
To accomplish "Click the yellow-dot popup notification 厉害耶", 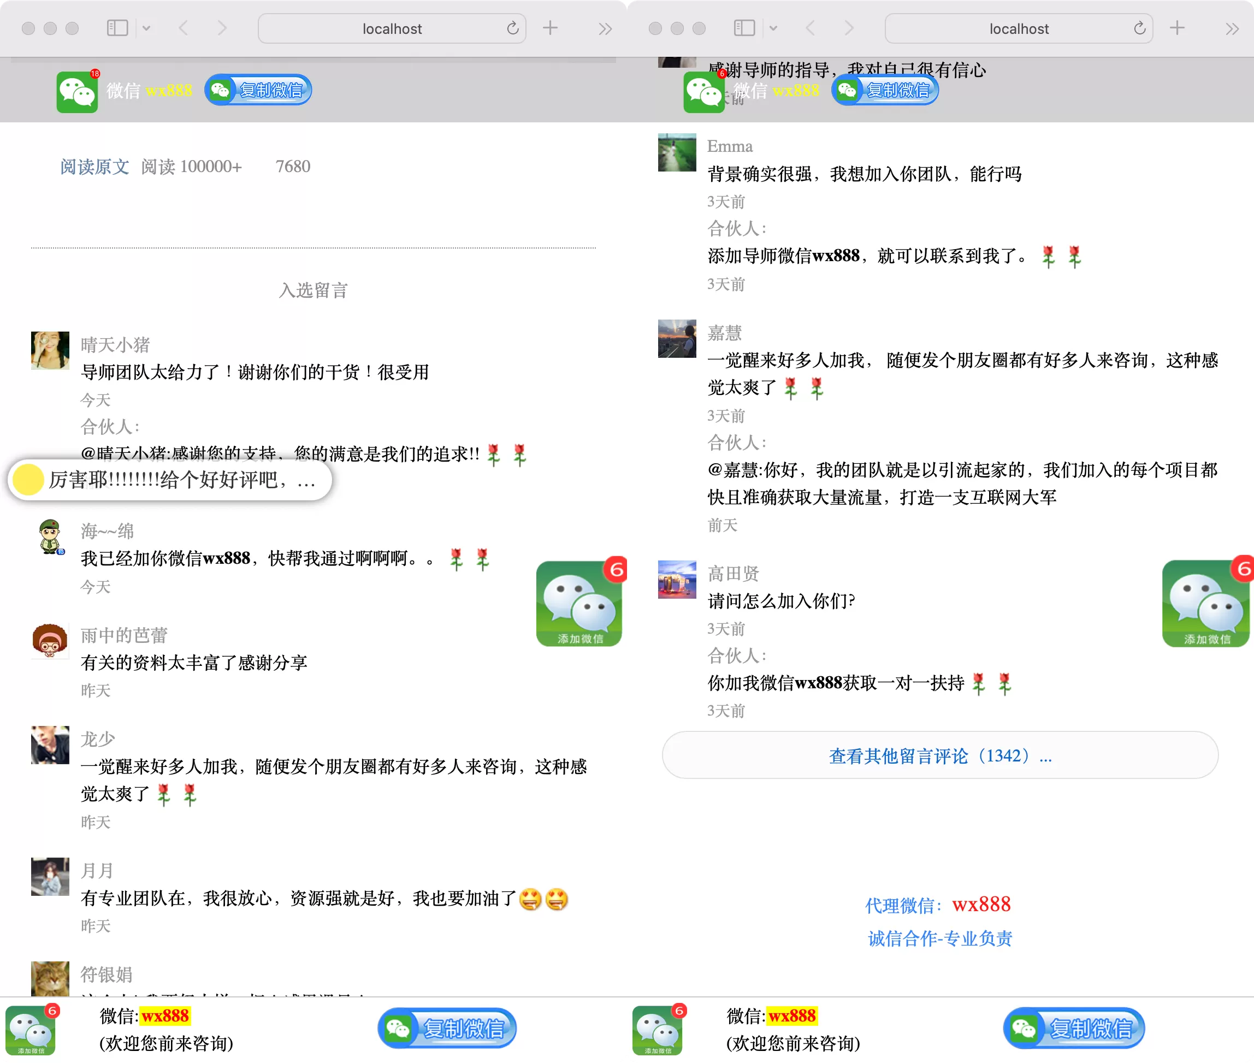I will (170, 480).
